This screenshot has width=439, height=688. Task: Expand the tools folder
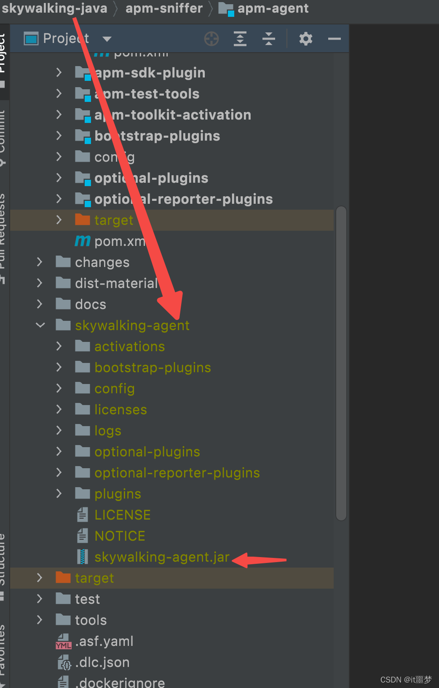pyautogui.click(x=40, y=620)
